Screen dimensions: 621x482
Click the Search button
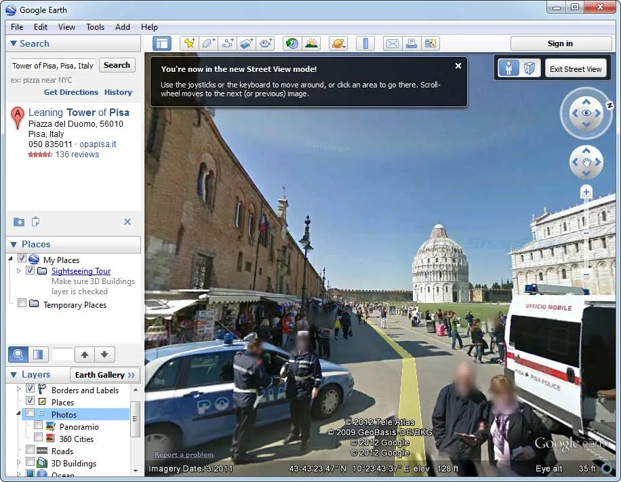tap(117, 65)
